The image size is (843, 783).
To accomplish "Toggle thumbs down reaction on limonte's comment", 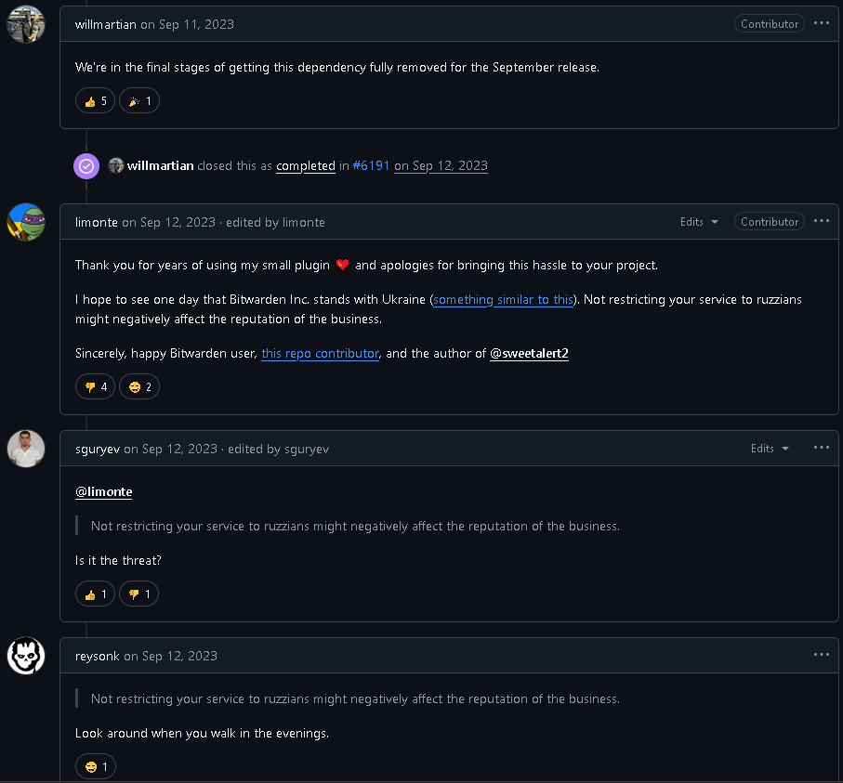I will click(x=95, y=386).
